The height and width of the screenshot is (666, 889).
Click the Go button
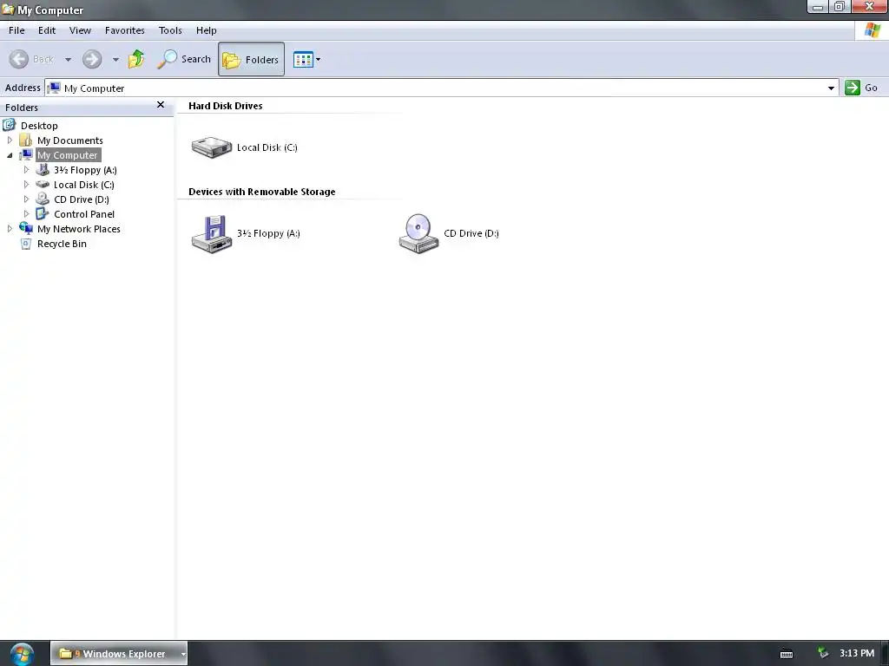coord(862,88)
